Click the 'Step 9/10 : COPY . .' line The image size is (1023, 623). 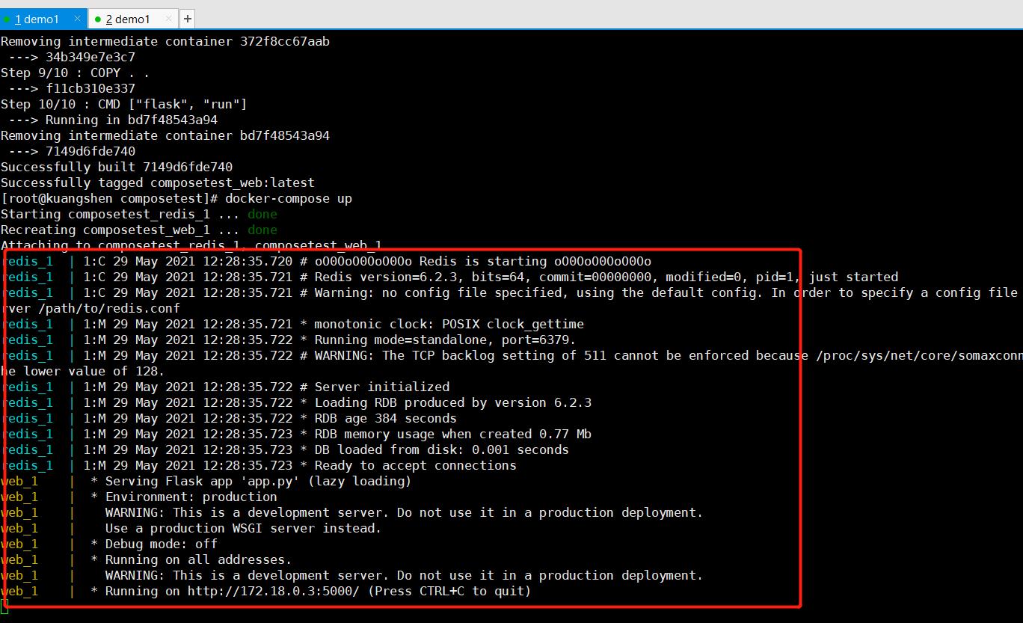(x=75, y=73)
